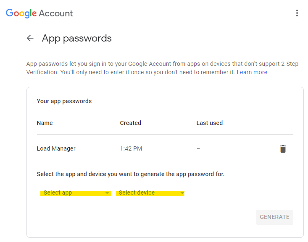
Task: Click the 'Select the app and device' instruction text
Action: click(131, 174)
